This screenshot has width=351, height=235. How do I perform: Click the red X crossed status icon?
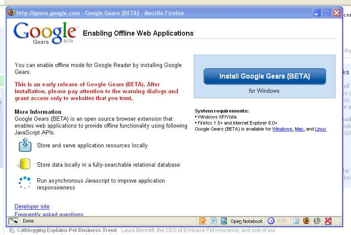[x=328, y=221]
